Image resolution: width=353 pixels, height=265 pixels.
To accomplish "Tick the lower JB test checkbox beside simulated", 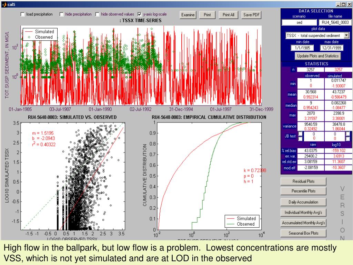I will pyautogui.click(x=348, y=139).
